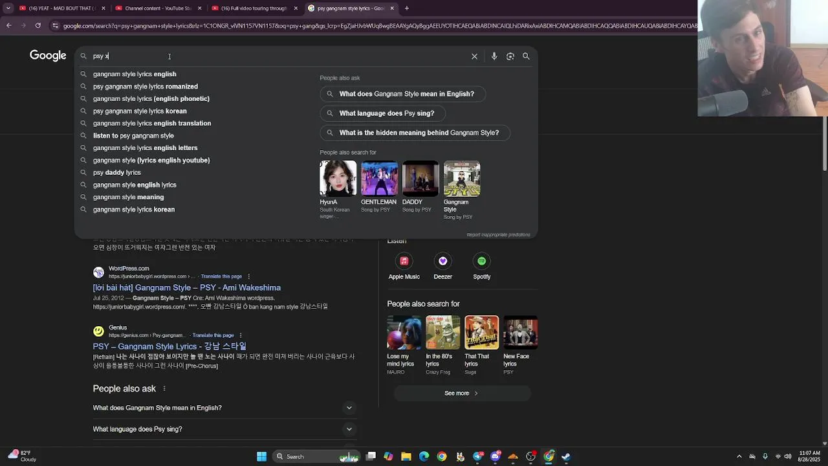Choose suggestion 'gangnam style lyrics english'
Image resolution: width=828 pixels, height=466 pixels.
pyautogui.click(x=135, y=74)
